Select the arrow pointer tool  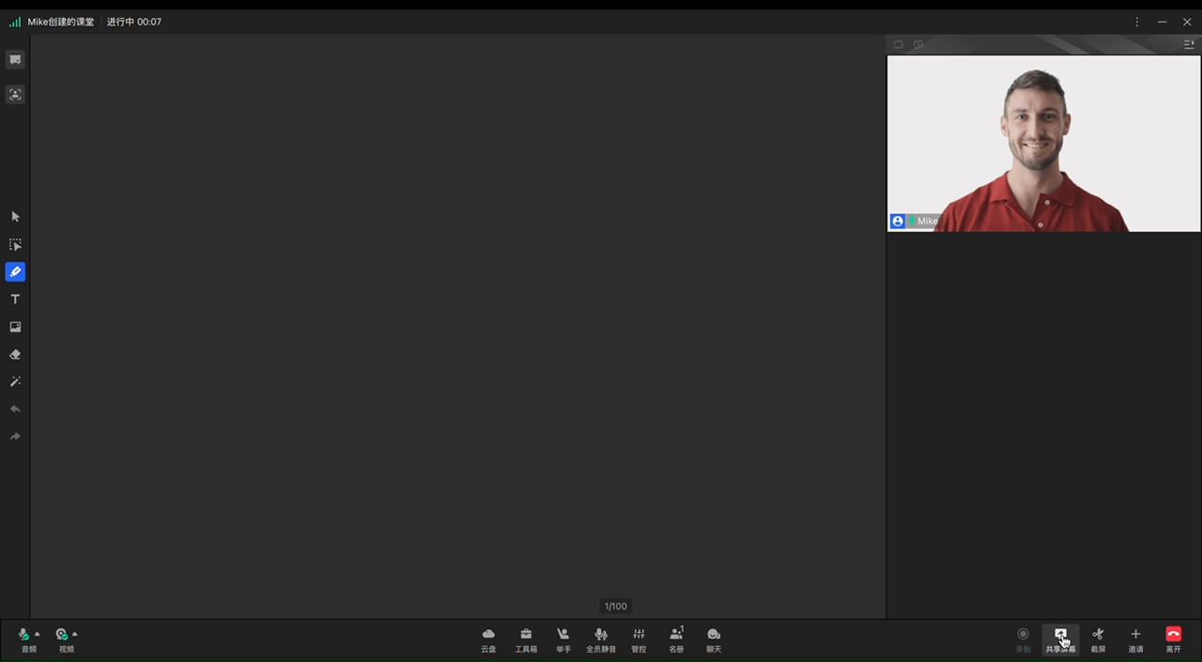point(15,217)
